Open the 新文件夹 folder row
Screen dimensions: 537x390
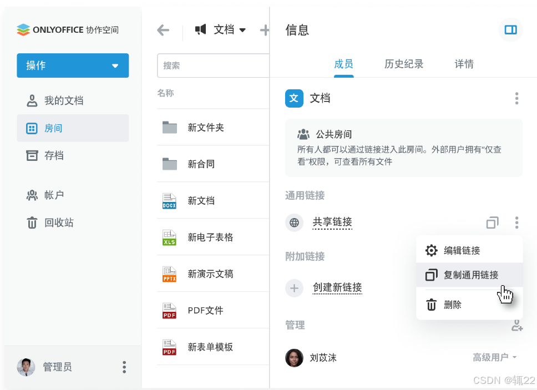click(213, 128)
